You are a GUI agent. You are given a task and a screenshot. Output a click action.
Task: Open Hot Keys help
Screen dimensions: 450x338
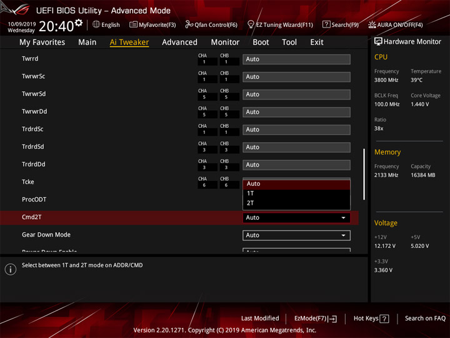click(371, 319)
